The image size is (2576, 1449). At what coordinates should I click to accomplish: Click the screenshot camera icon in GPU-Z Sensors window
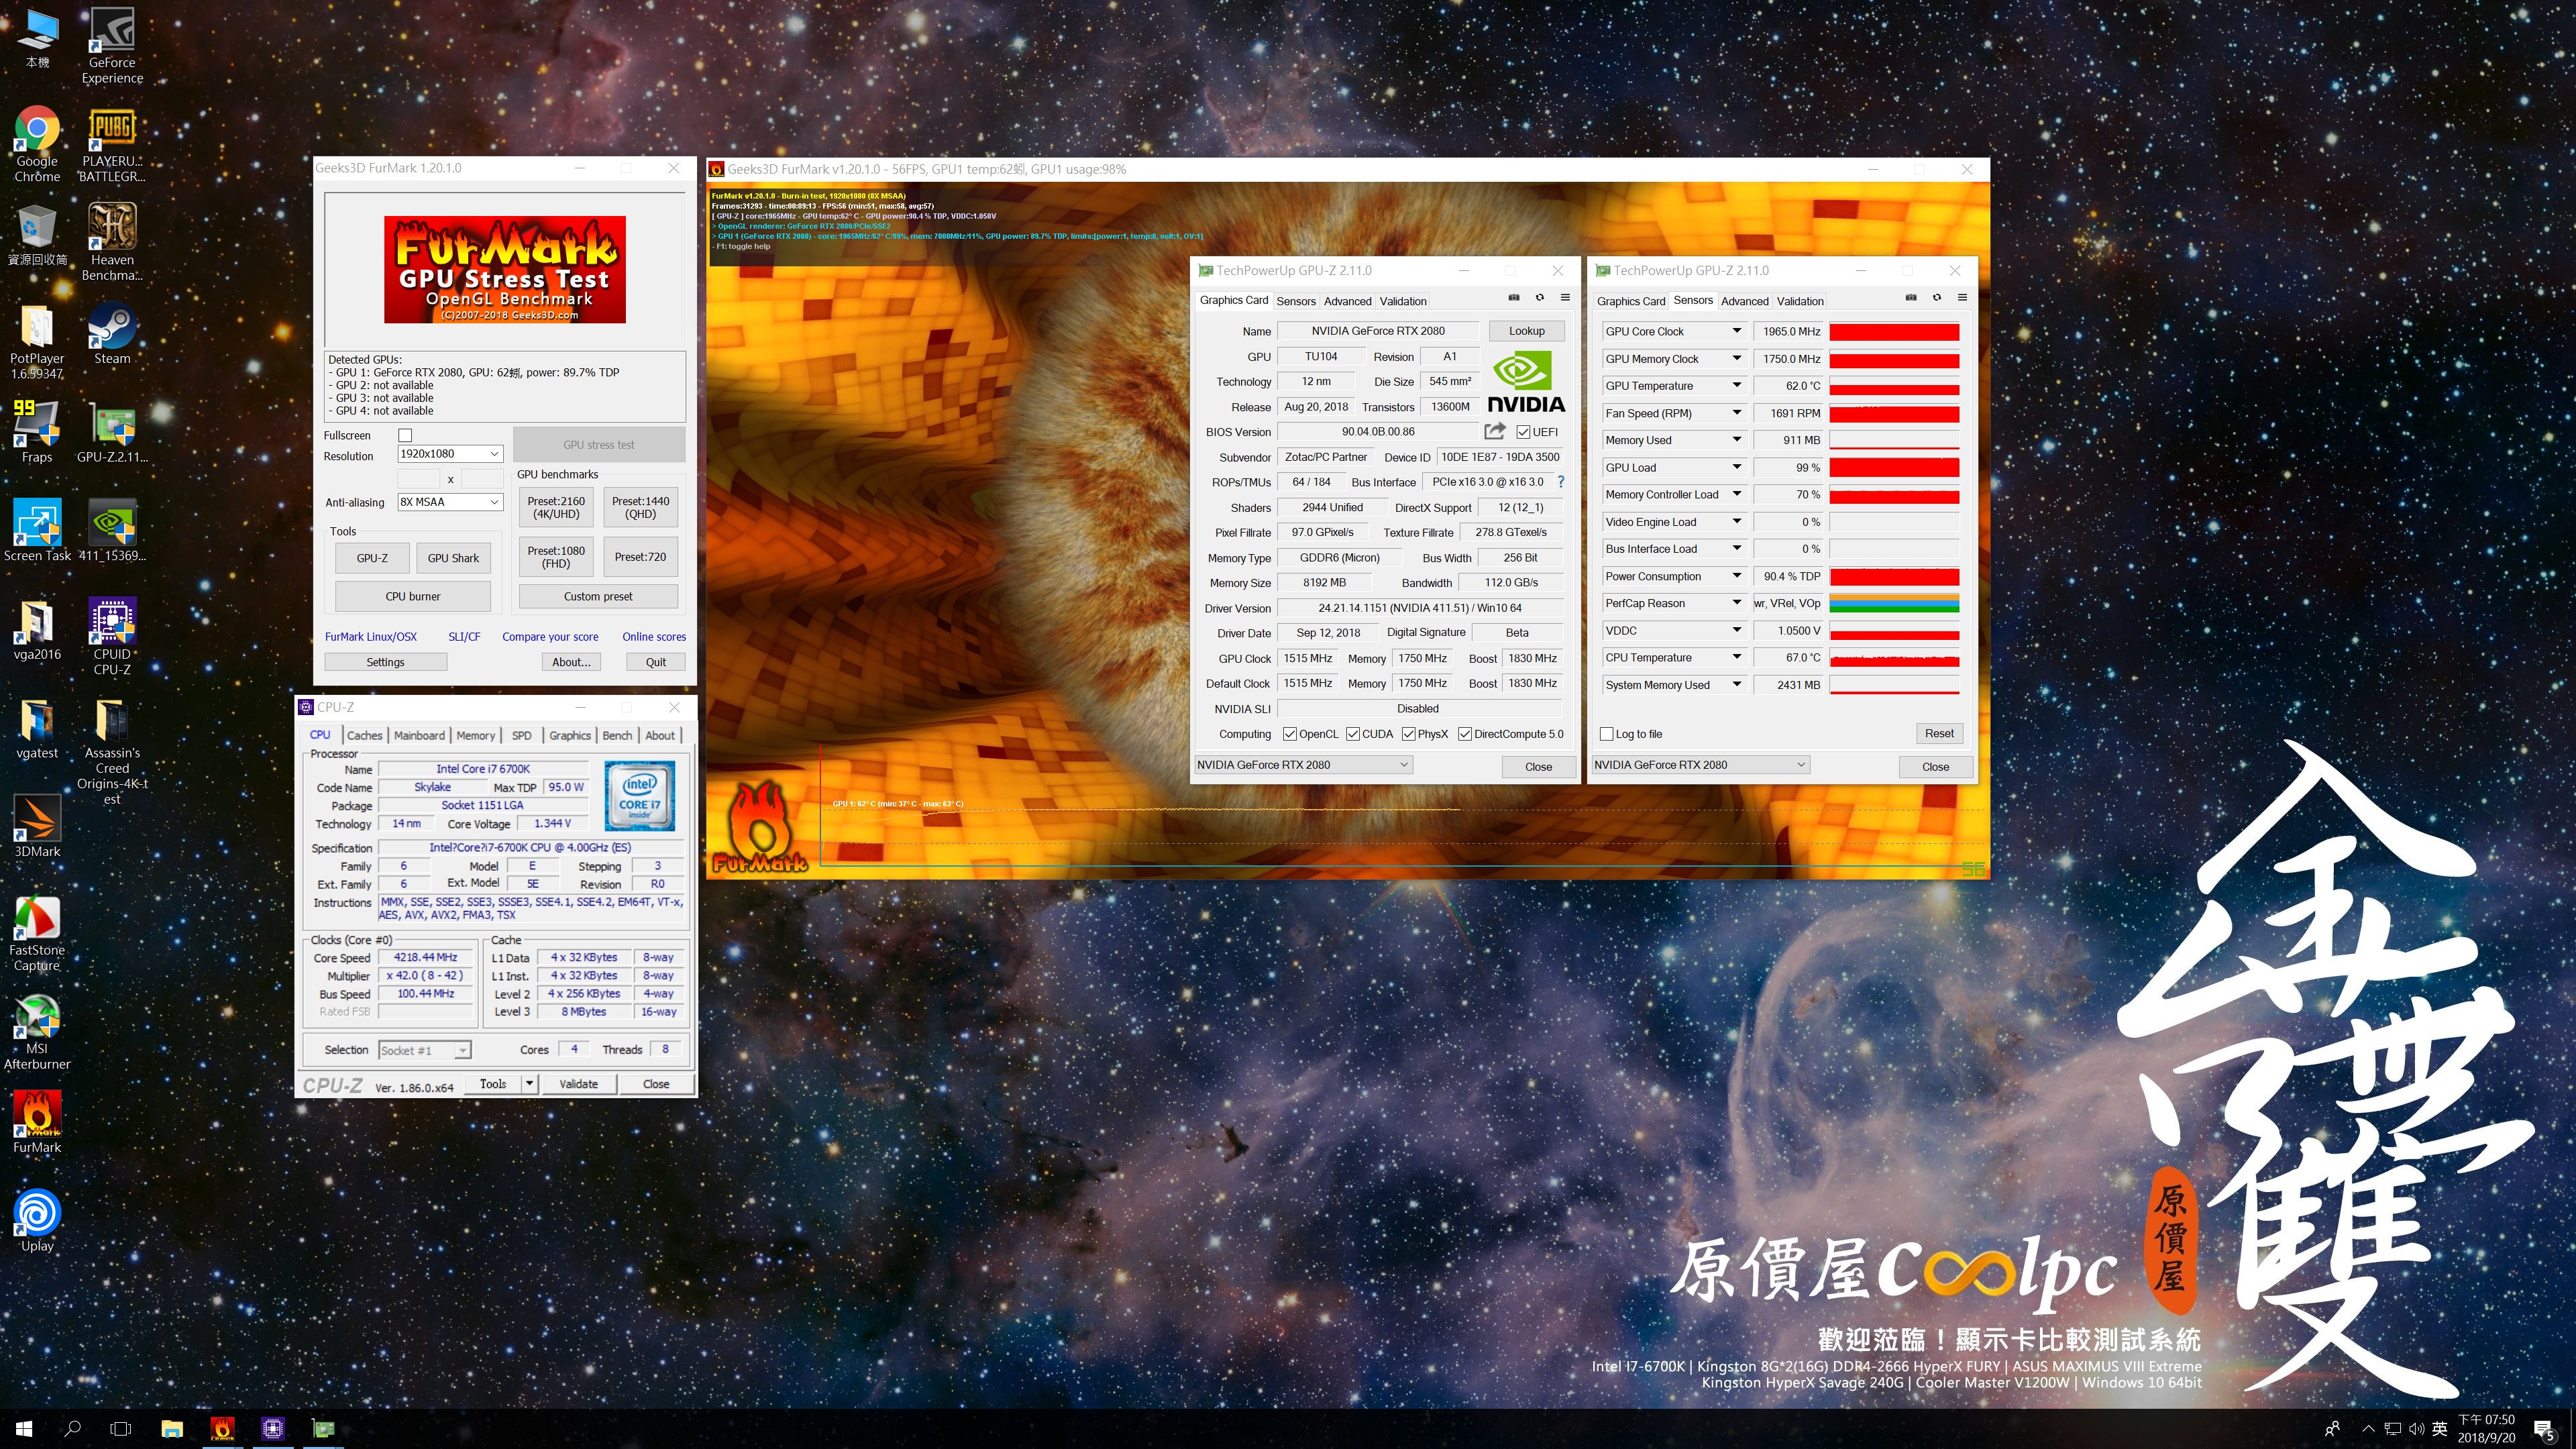[1911, 298]
